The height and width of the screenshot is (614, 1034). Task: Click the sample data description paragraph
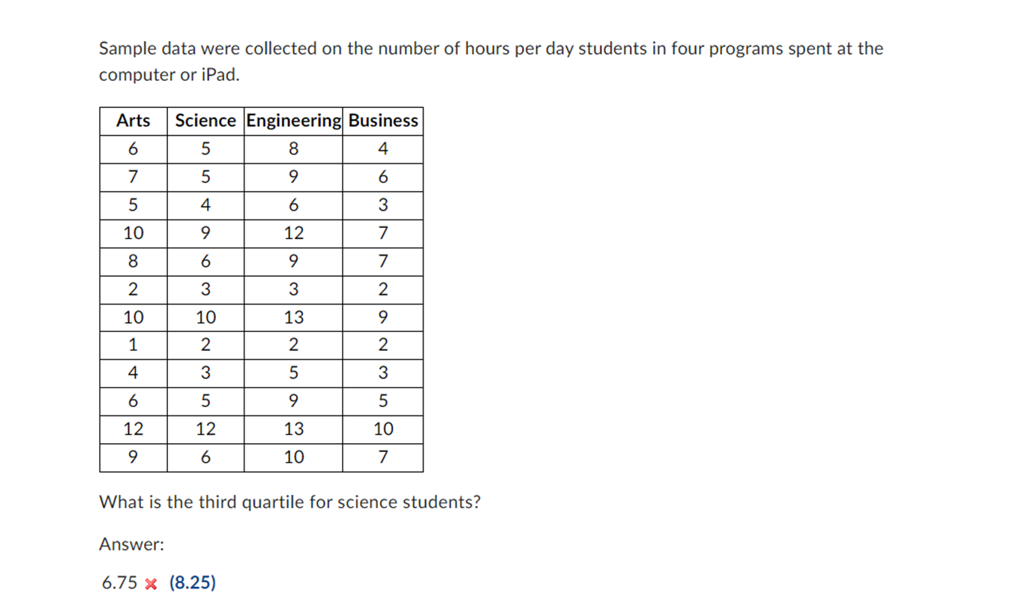coord(491,61)
